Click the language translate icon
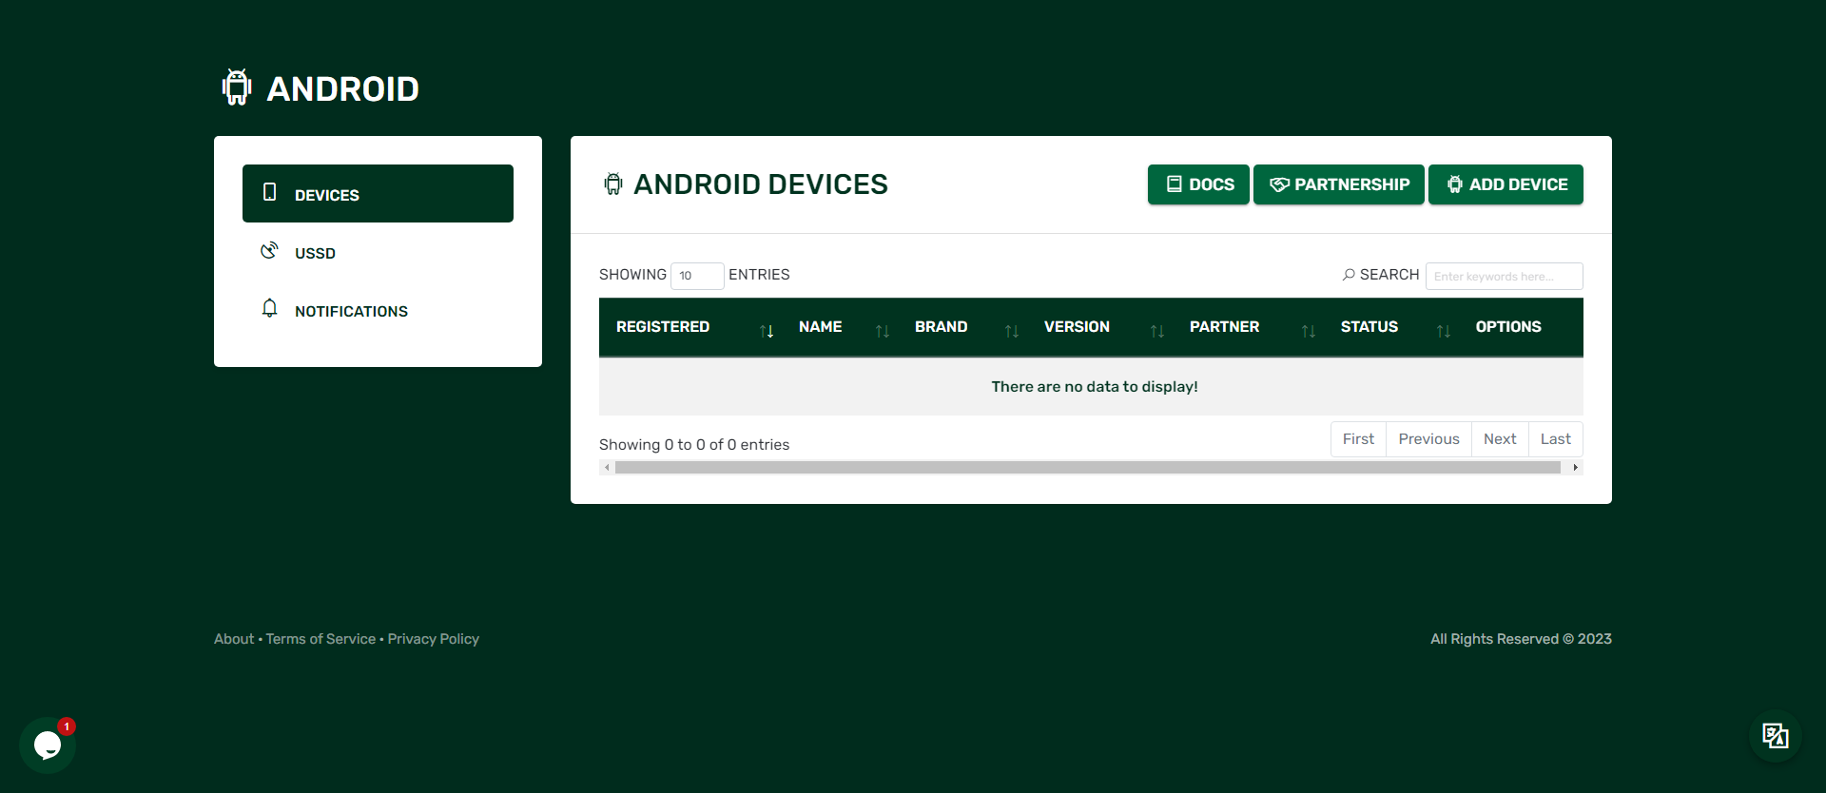Viewport: 1826px width, 793px height. point(1775,736)
